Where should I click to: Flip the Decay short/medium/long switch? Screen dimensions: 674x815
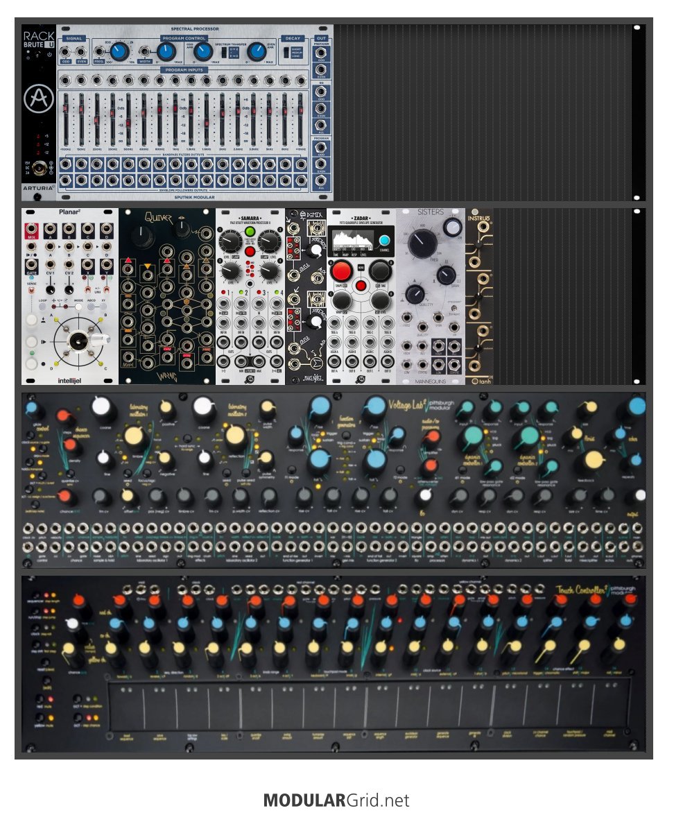click(286, 53)
